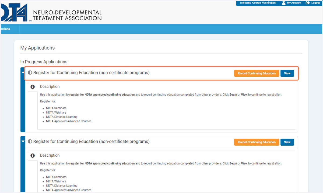Click the My Account person icon
This screenshot has width=323, height=193.
pos(283,3)
